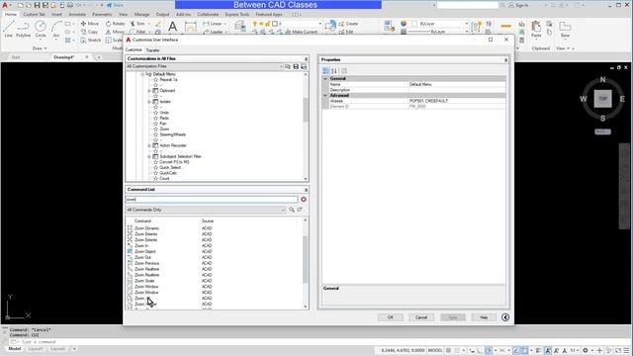
Task: Click the TOP face of the ViewCube
Action: [602, 99]
